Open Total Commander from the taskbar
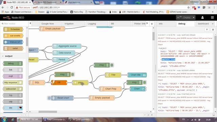 pyautogui.click(x=55, y=120)
